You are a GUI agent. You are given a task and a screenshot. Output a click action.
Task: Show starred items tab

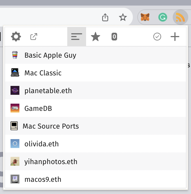pos(95,37)
